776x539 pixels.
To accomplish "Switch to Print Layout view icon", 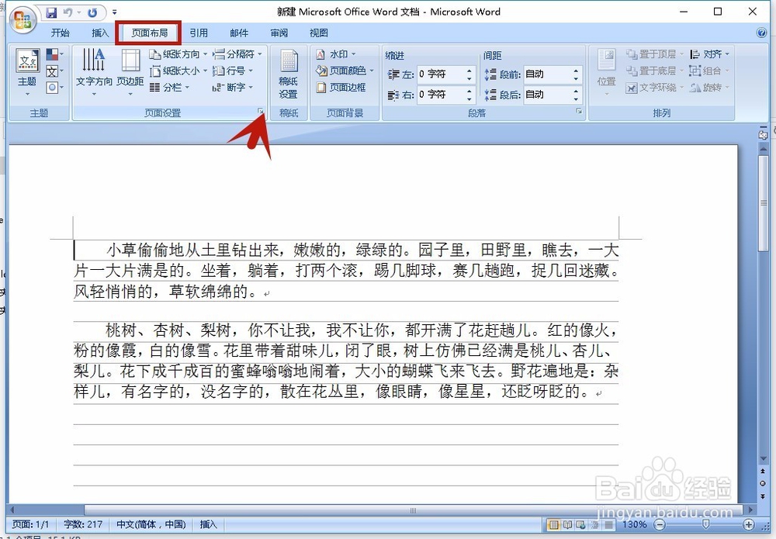I will click(553, 524).
